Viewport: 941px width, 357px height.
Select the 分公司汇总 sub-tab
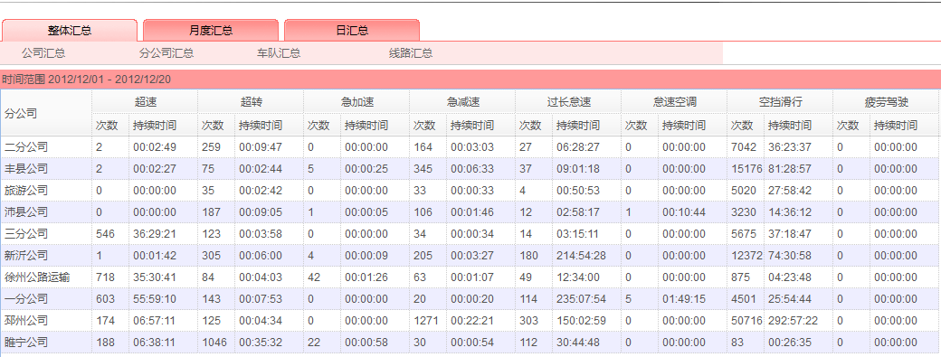coord(166,53)
